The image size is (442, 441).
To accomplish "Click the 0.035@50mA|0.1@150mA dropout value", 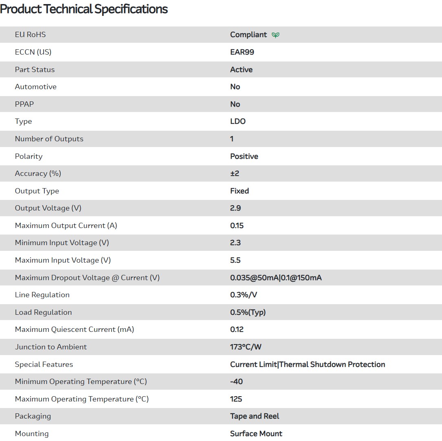I will (x=276, y=278).
